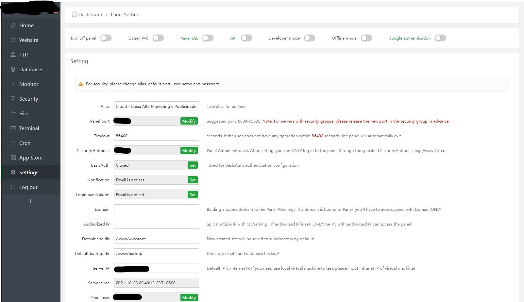The height and width of the screenshot is (302, 524).
Task: Click the Monitor icon in sidebar
Action: click(13, 84)
